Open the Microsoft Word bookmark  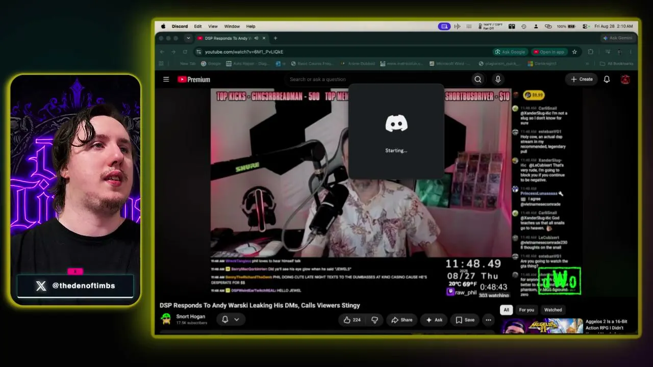450,64
